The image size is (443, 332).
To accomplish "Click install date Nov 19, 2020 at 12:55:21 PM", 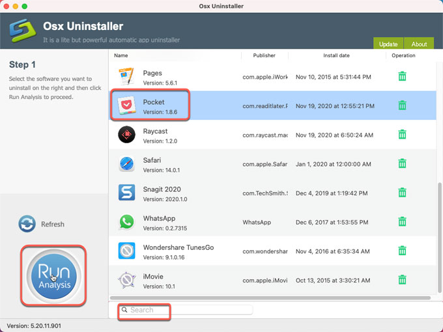I will [335, 106].
